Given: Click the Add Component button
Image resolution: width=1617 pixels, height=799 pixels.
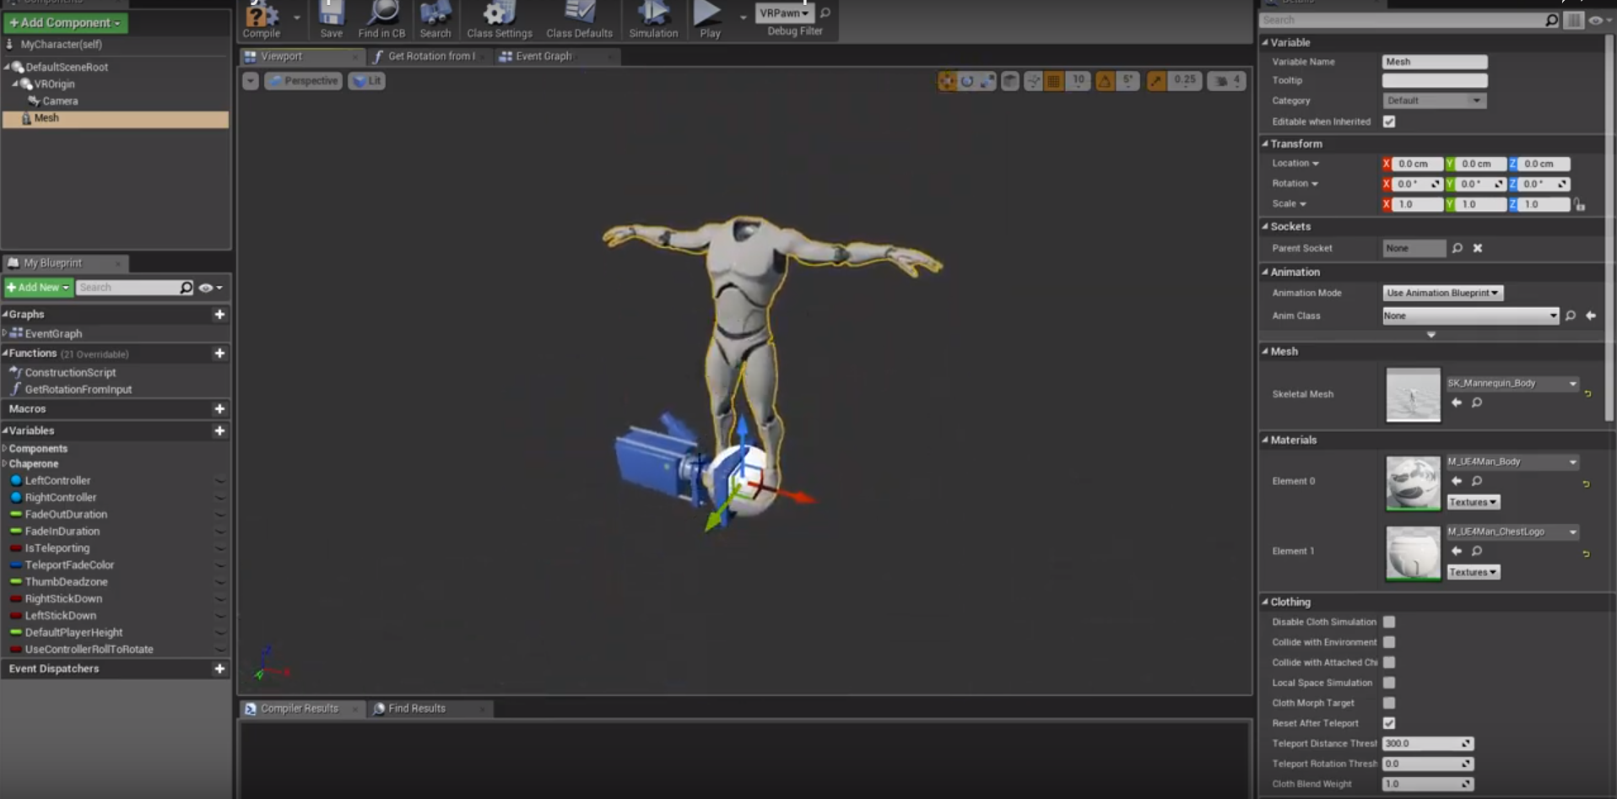Looking at the screenshot, I should (x=65, y=23).
